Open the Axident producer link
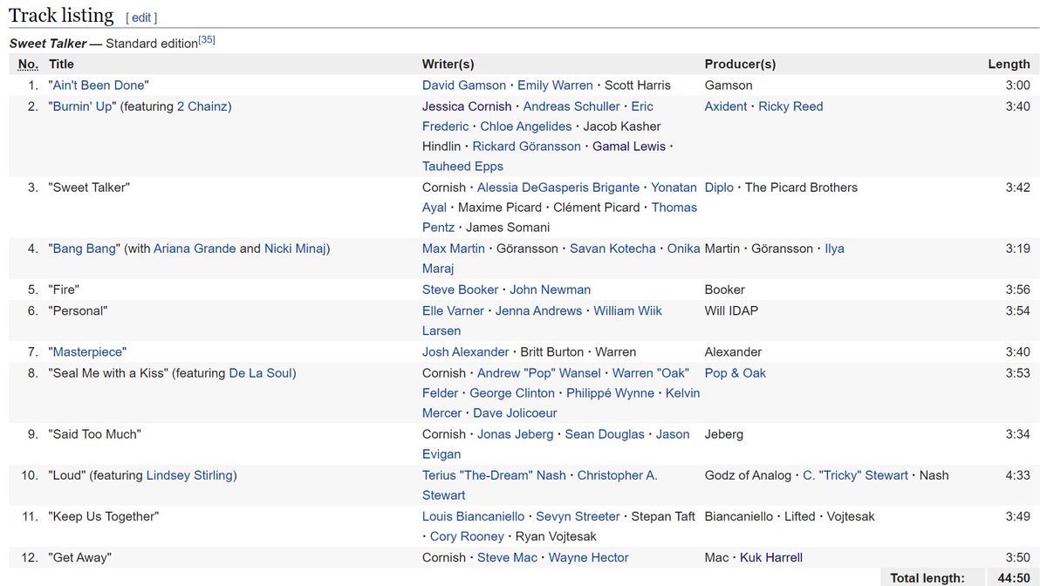The width and height of the screenshot is (1047, 586). tap(726, 106)
